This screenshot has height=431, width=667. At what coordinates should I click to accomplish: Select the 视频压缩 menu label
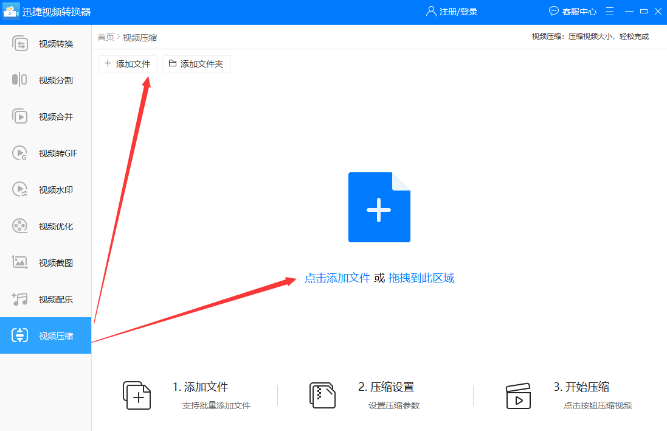(x=56, y=336)
